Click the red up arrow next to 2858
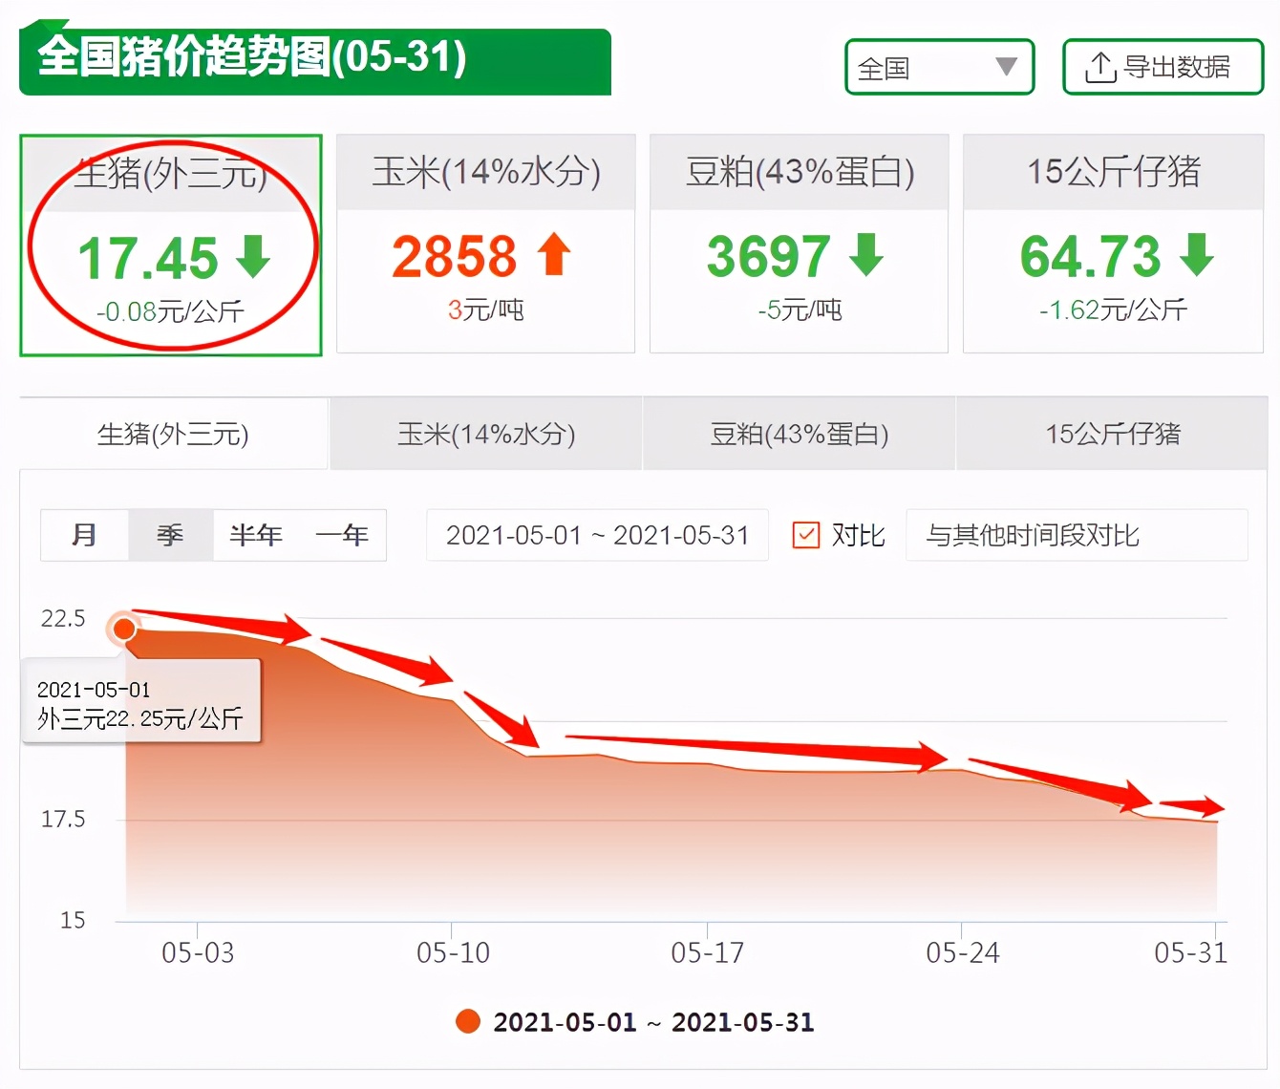This screenshot has width=1280, height=1089. 554,255
